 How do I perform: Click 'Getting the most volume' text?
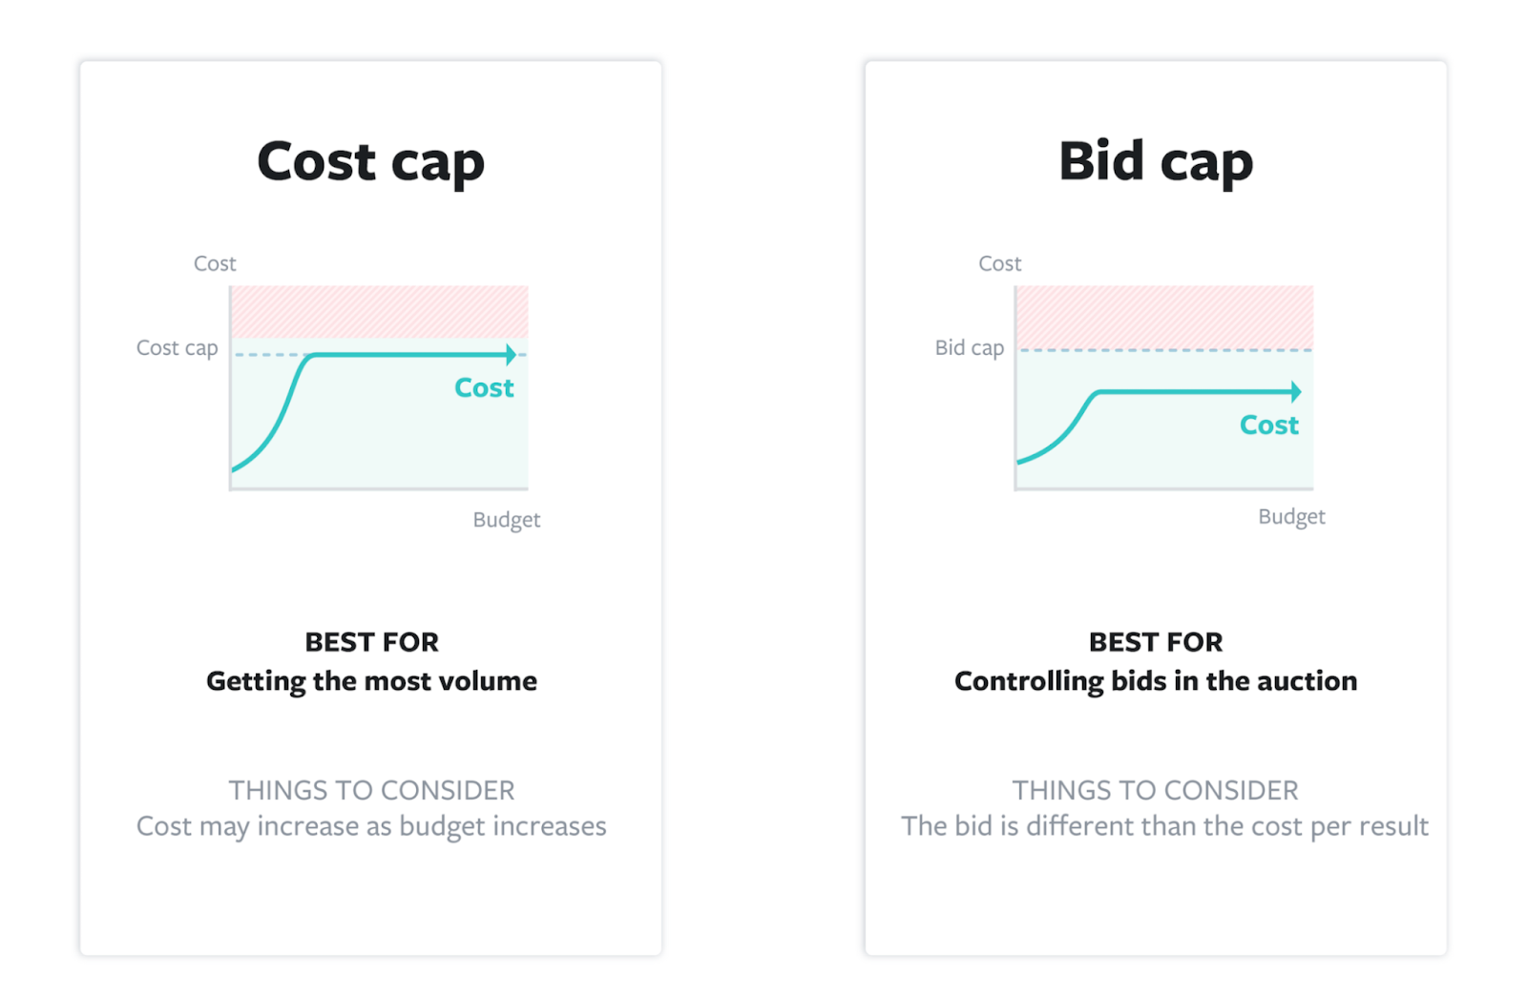(371, 681)
